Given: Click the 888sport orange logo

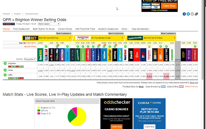Looking at the screenshot, I should pyautogui.click(x=161, y=55).
